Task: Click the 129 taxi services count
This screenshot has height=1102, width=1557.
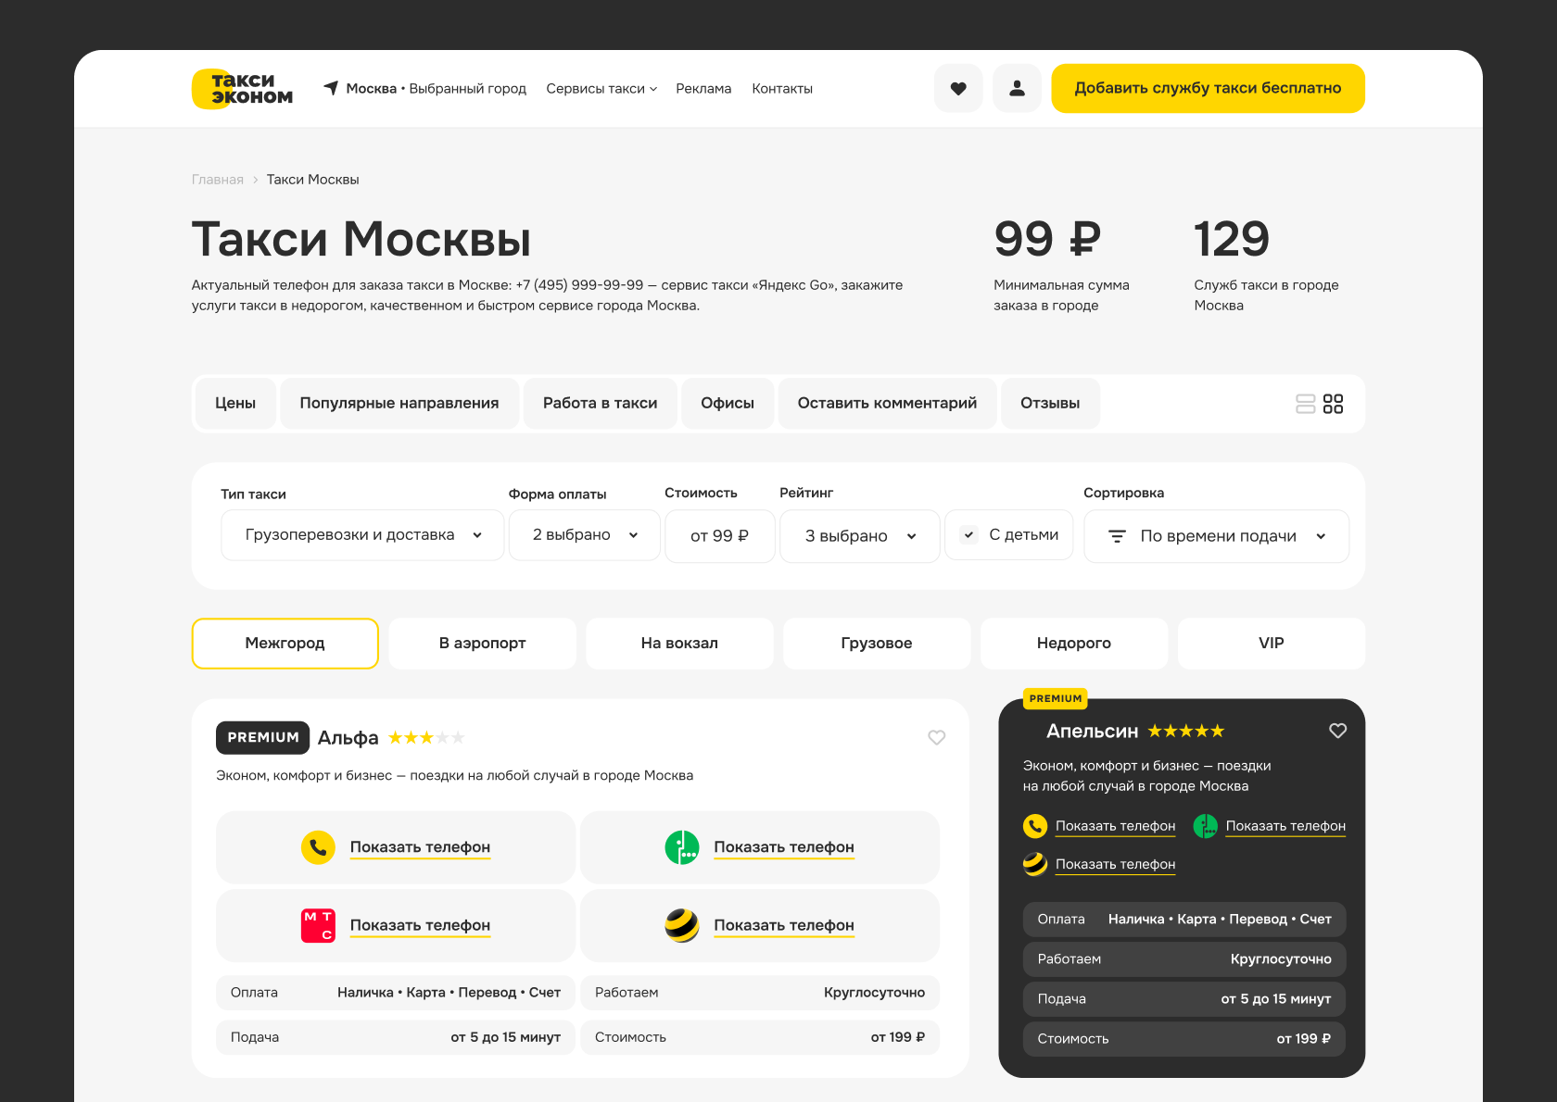Action: tap(1232, 239)
